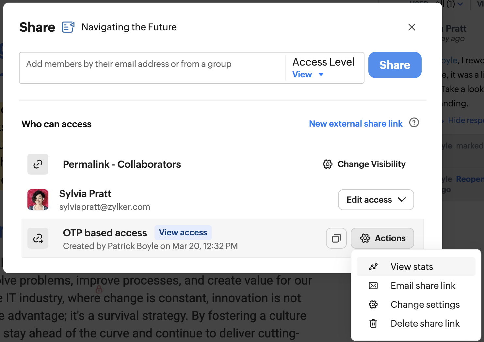Click the envelope icon for Email share link
Image resolution: width=484 pixels, height=342 pixels.
(373, 286)
